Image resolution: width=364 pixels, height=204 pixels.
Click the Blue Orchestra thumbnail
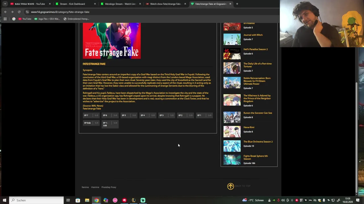[x=232, y=146]
